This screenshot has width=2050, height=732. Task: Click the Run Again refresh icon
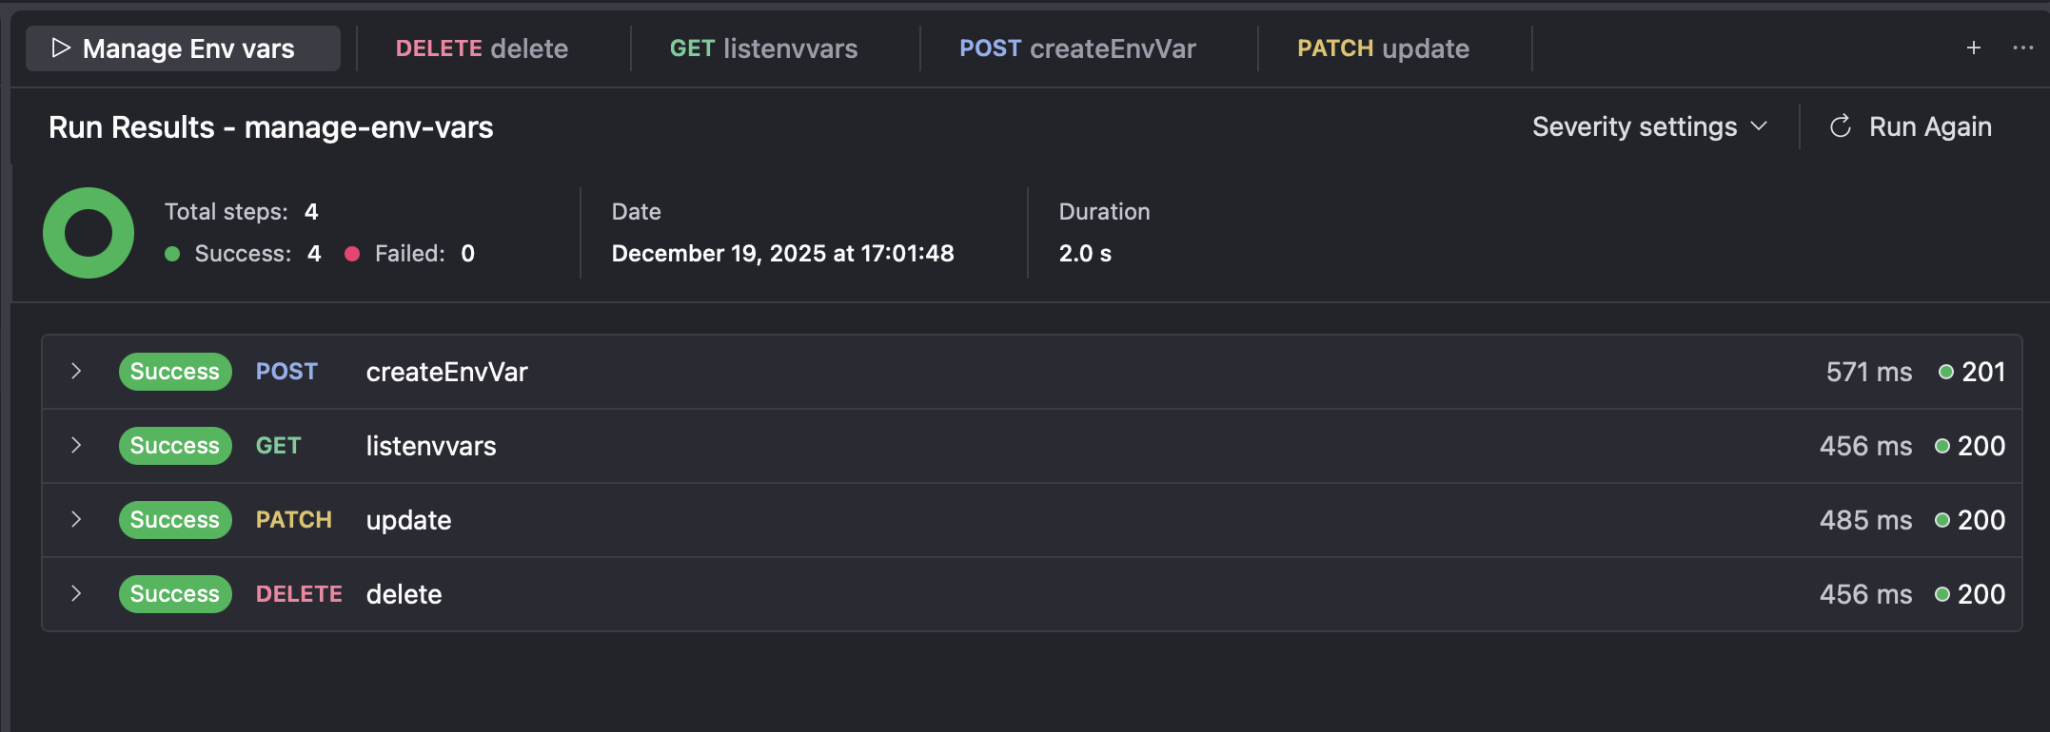(1841, 126)
